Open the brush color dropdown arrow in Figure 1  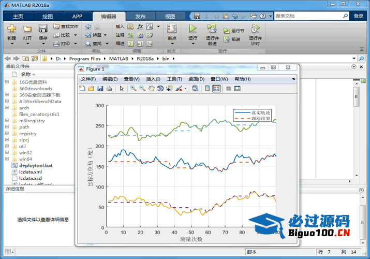(x=185, y=89)
